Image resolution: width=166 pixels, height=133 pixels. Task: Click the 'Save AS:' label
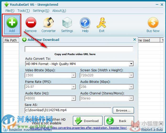[x=31, y=105]
